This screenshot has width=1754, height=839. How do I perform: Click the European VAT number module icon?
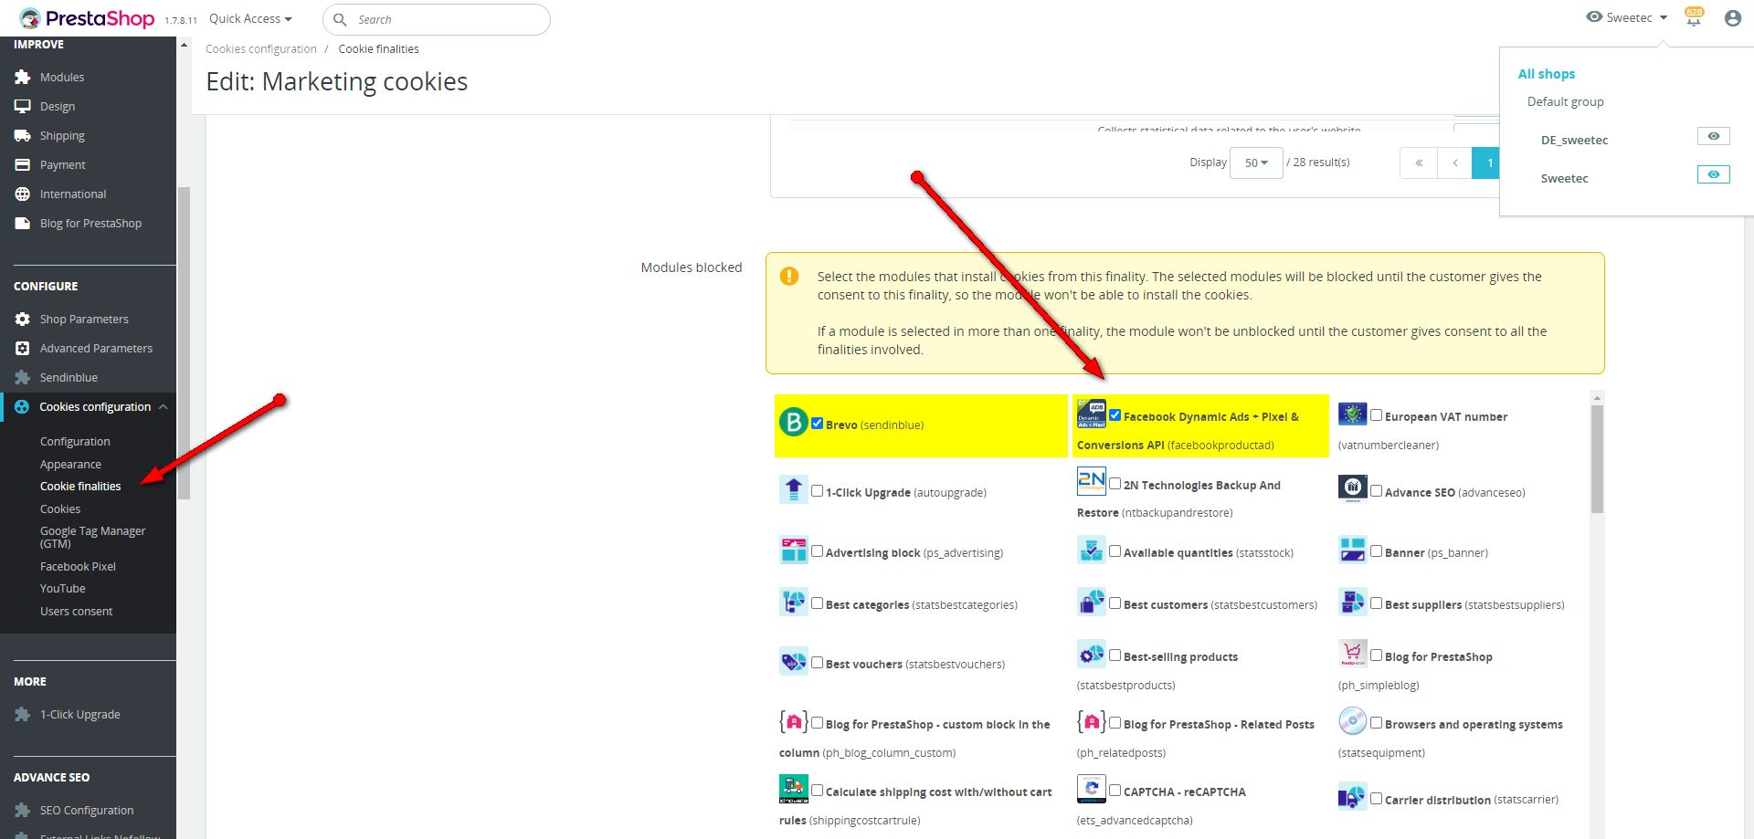1353,414
